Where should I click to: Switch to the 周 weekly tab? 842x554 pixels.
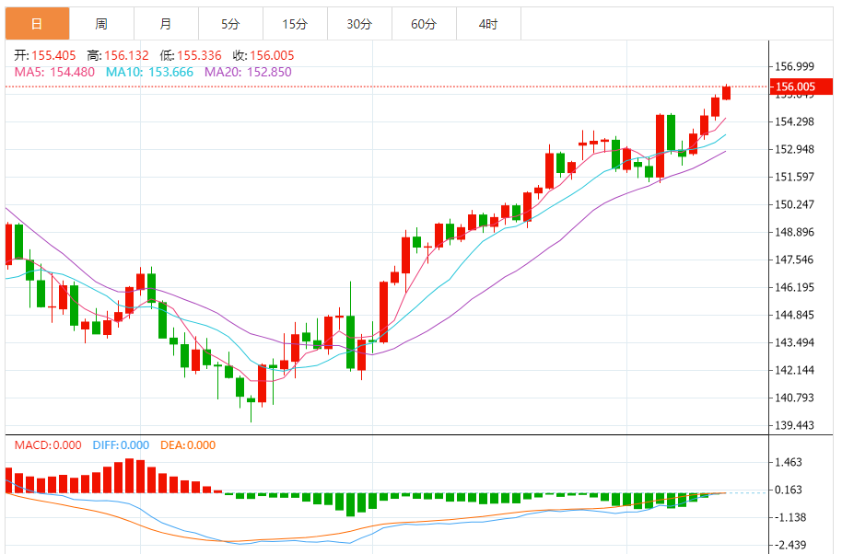coord(101,24)
